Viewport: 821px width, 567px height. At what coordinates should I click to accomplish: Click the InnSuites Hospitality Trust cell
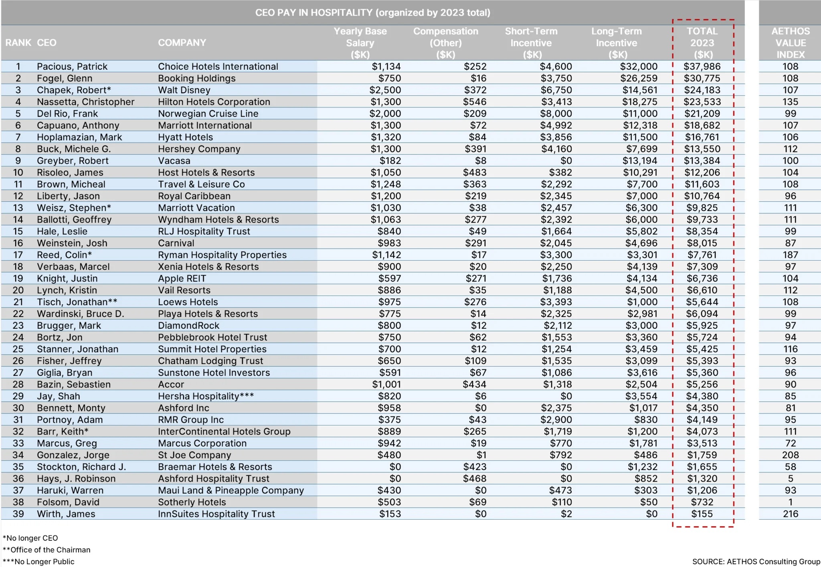pos(216,514)
